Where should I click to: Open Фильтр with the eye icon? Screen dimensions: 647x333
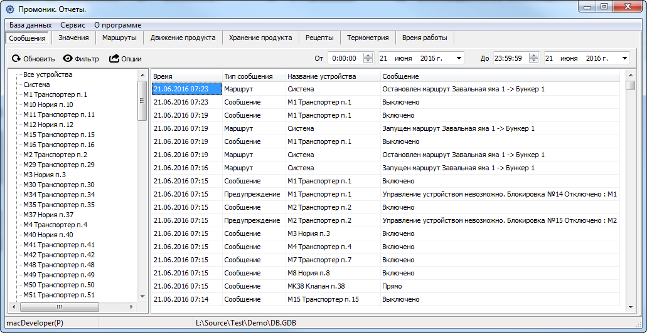(x=68, y=58)
